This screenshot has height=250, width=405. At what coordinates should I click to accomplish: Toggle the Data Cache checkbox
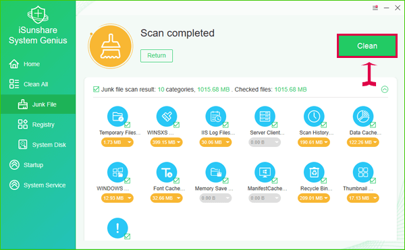pos(373,125)
